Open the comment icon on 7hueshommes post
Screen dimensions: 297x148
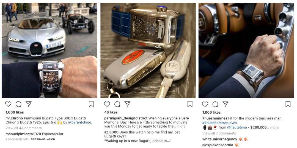click(x=215, y=104)
